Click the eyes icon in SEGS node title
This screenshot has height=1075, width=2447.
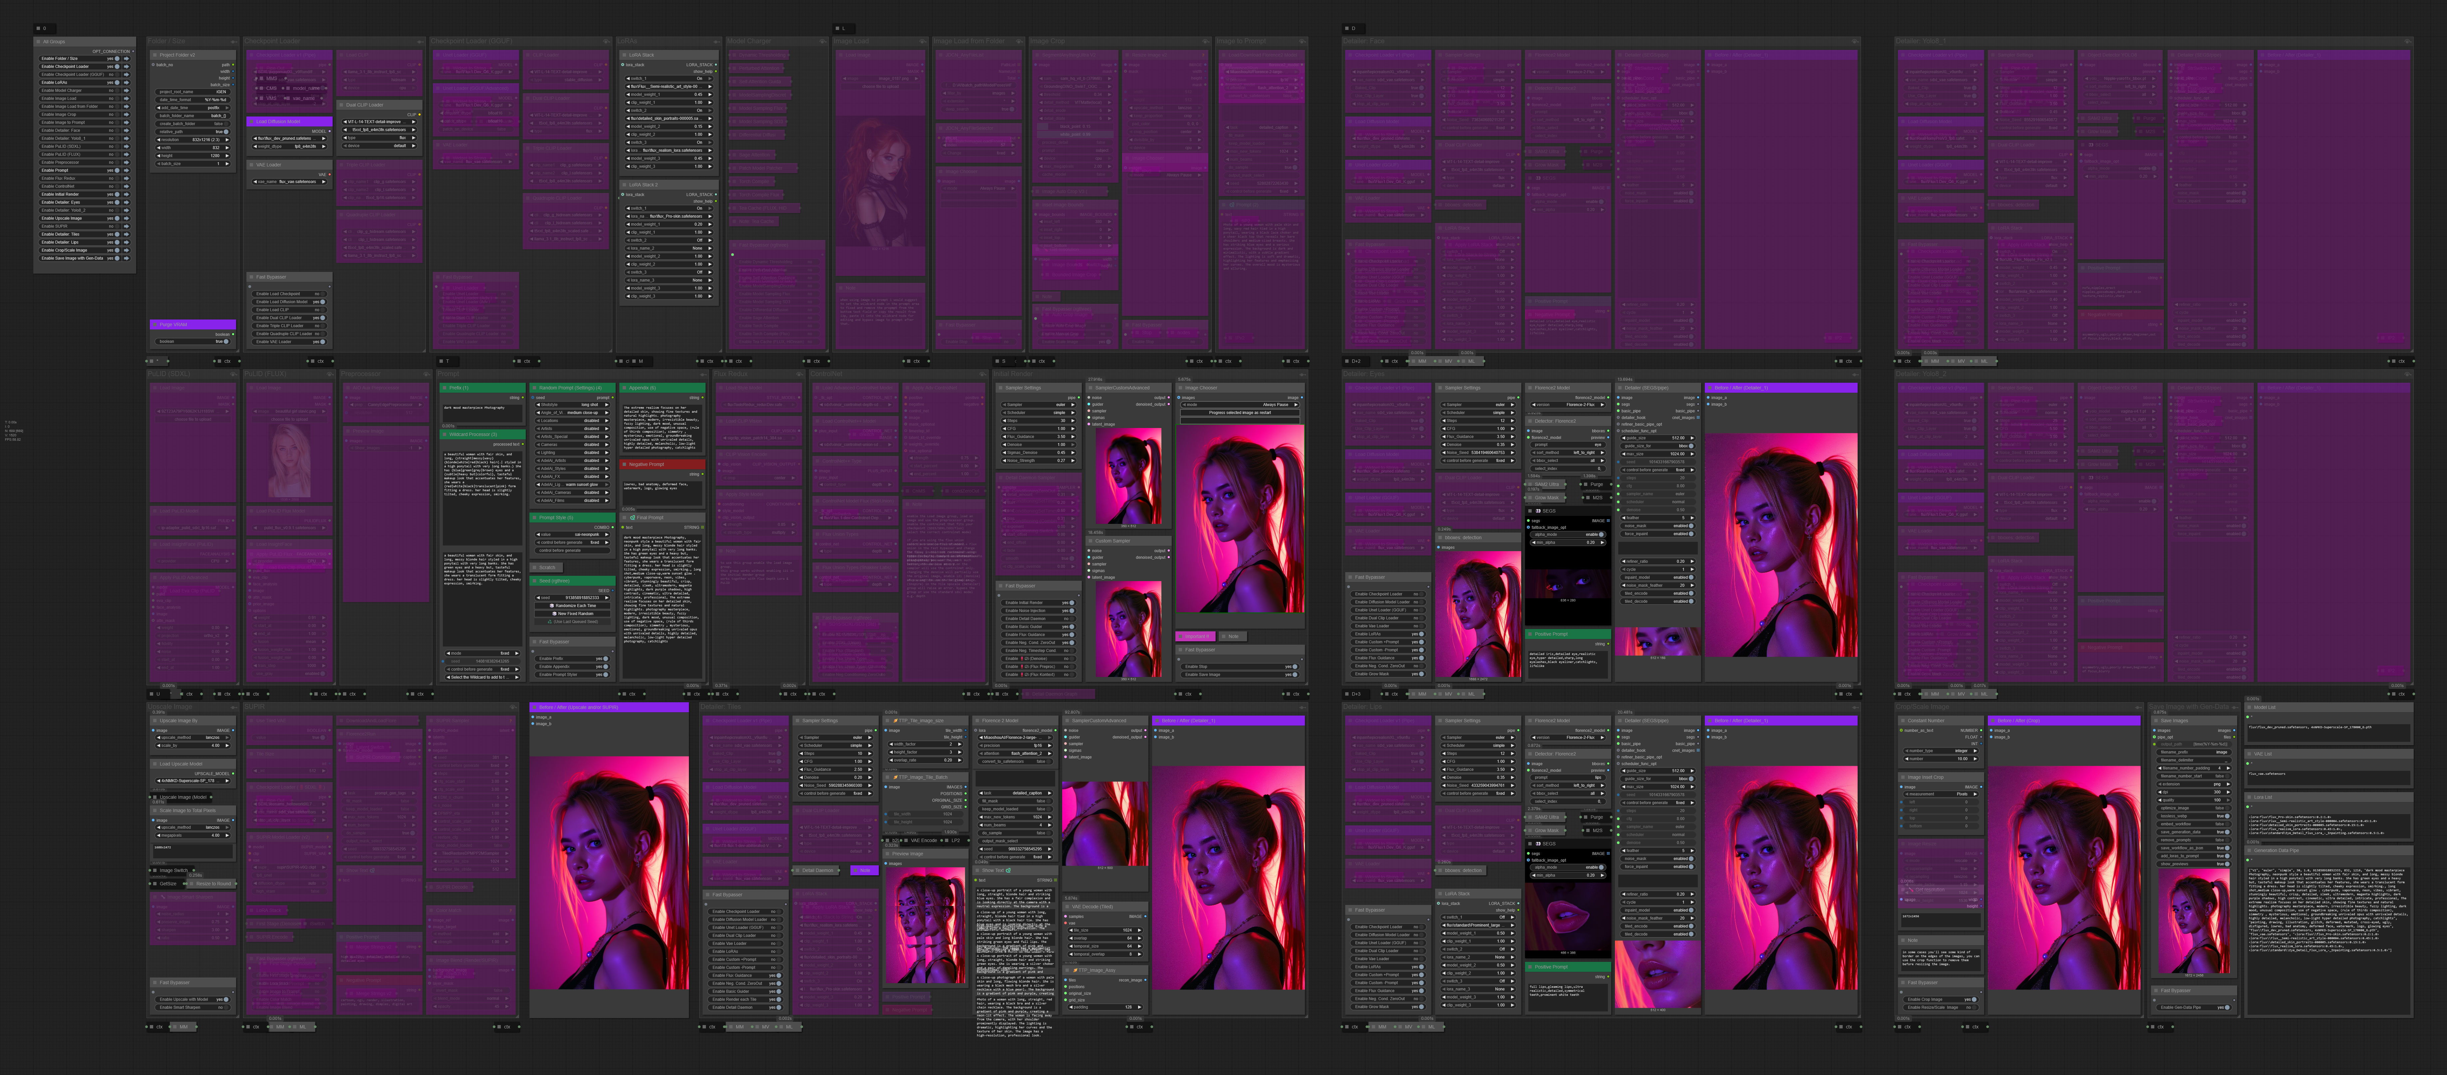1538,511
